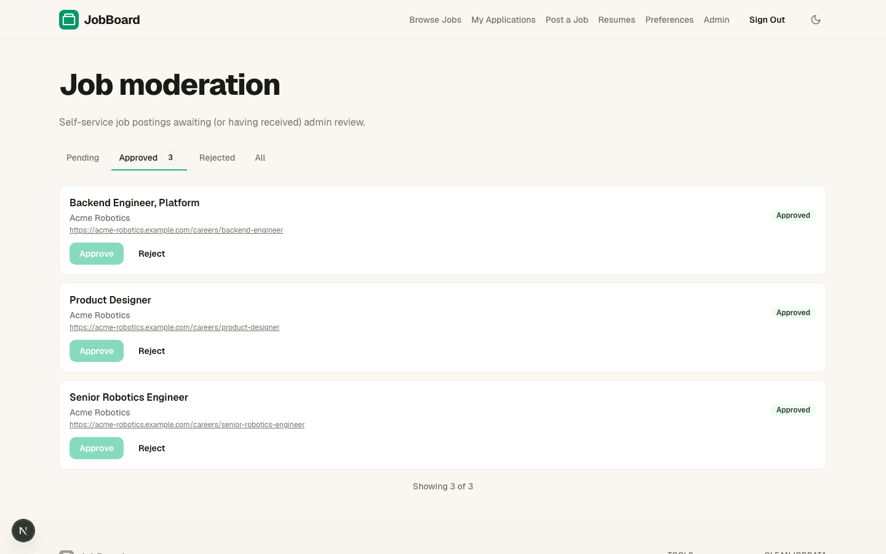Viewport: 886px width, 554px height.
Task: Toggle dark mode with the moon icon
Action: 816,20
